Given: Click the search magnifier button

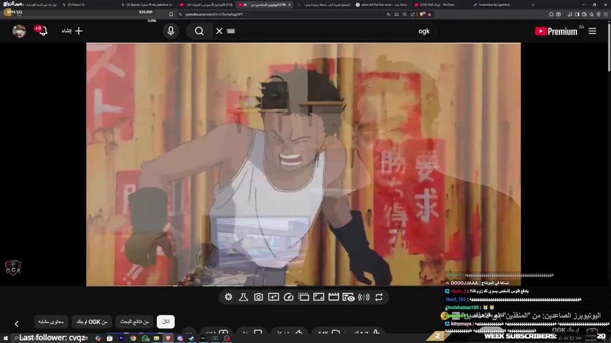Looking at the screenshot, I should pyautogui.click(x=199, y=31).
